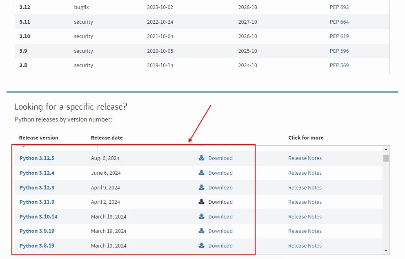
Task: Open the Python 3.12.3 release link
Action: coord(37,187)
